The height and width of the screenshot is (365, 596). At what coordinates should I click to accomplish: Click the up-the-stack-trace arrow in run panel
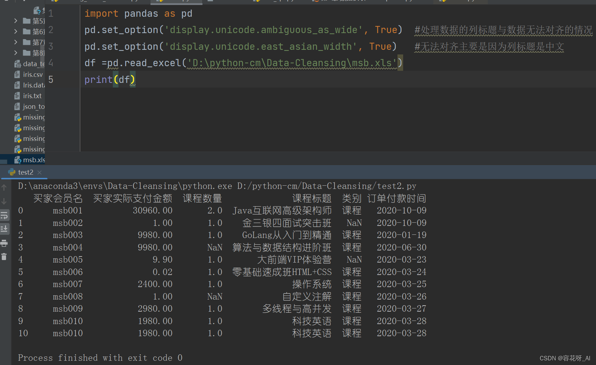(x=4, y=187)
